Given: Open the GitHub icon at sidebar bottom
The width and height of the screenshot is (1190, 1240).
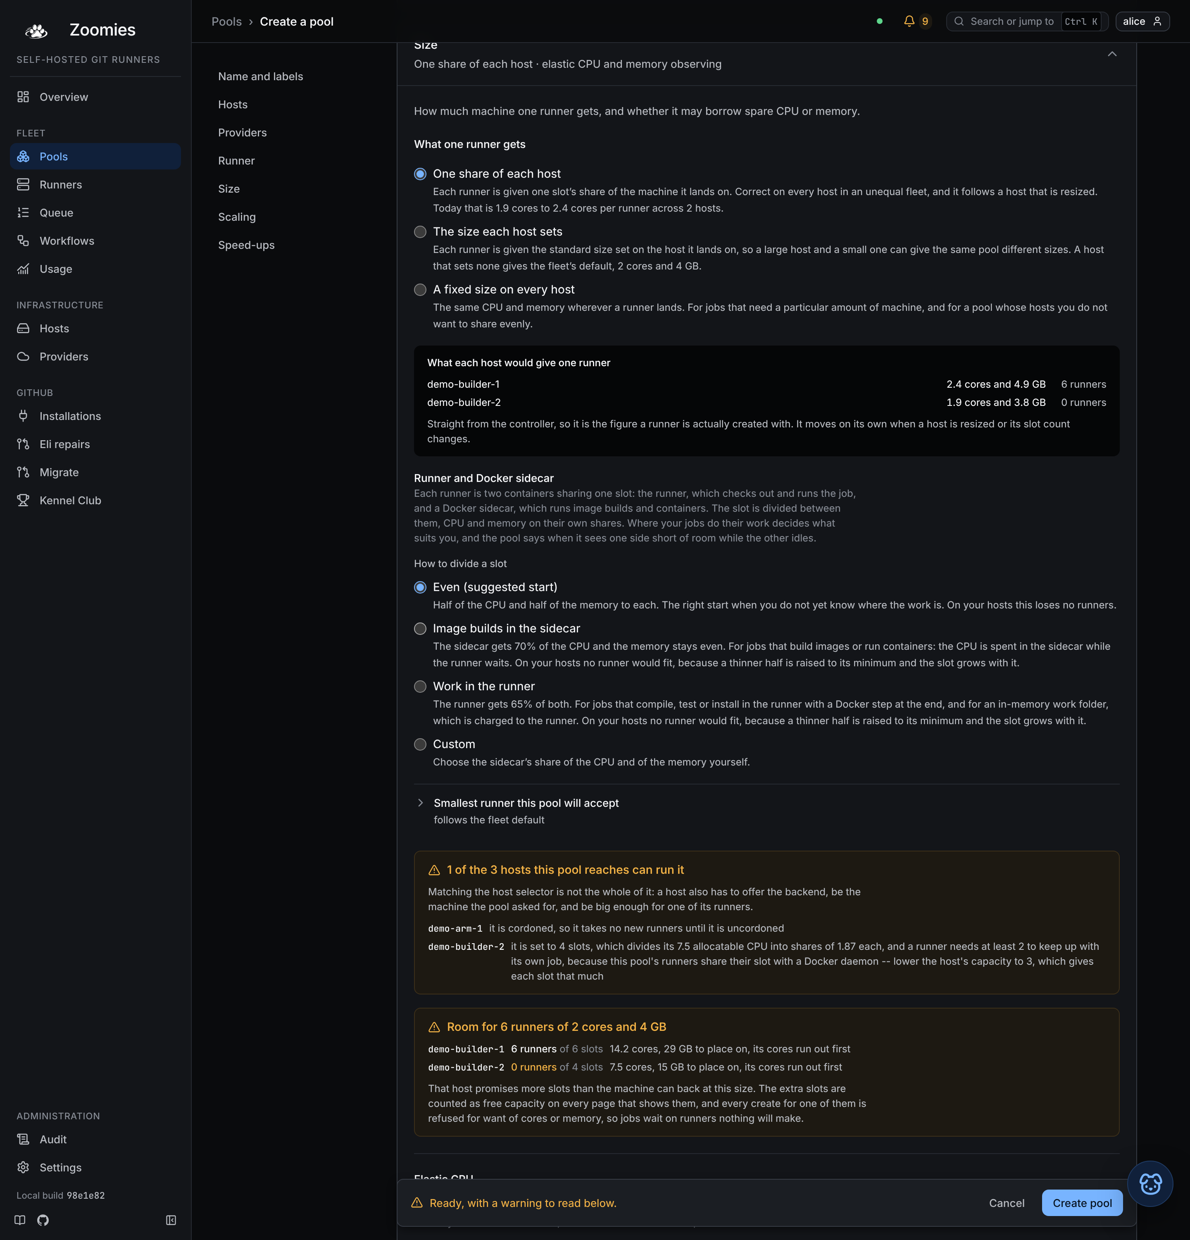Looking at the screenshot, I should tap(43, 1220).
